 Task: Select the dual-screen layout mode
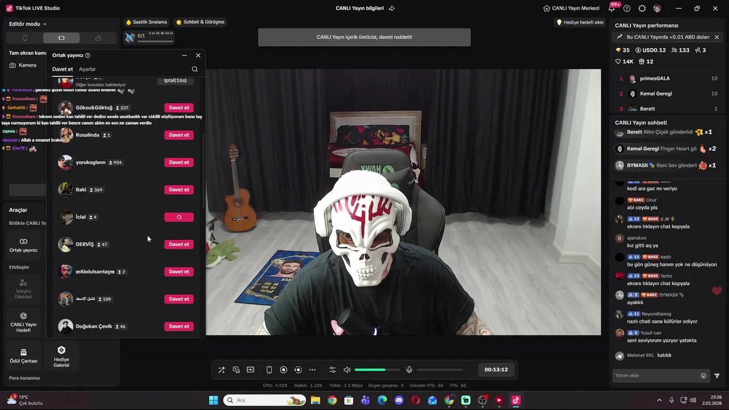(97, 38)
